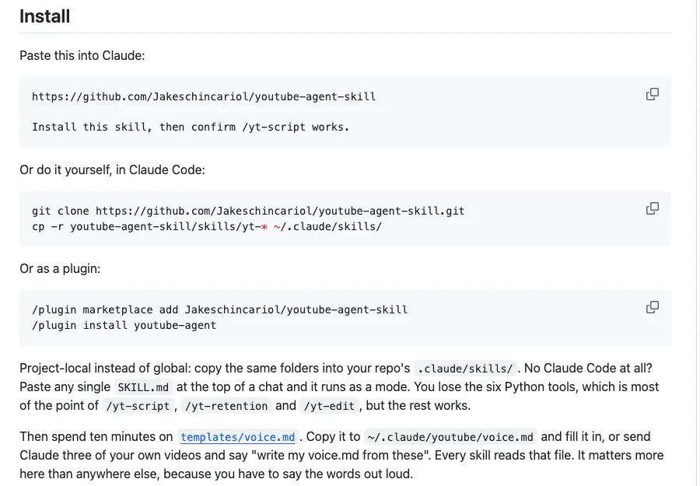Viewport: 700px width, 486px height.
Task: Open the templates/voice.md link
Action: (237, 437)
